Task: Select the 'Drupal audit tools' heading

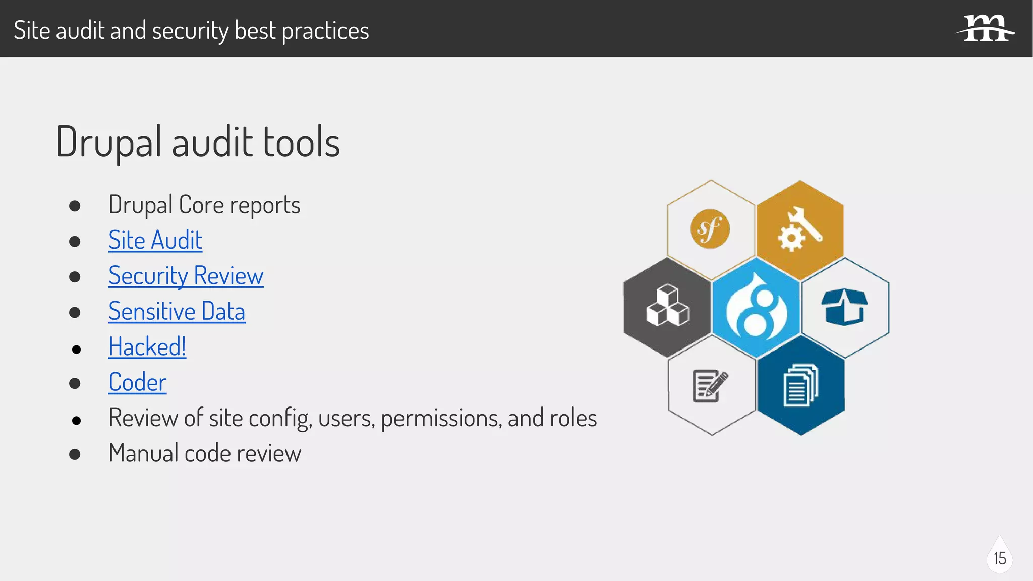Action: point(198,142)
